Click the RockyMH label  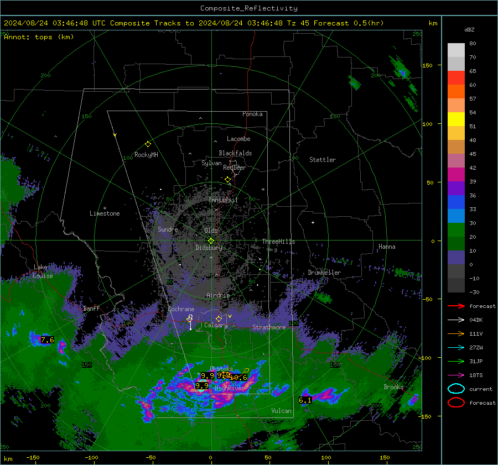[x=146, y=155]
